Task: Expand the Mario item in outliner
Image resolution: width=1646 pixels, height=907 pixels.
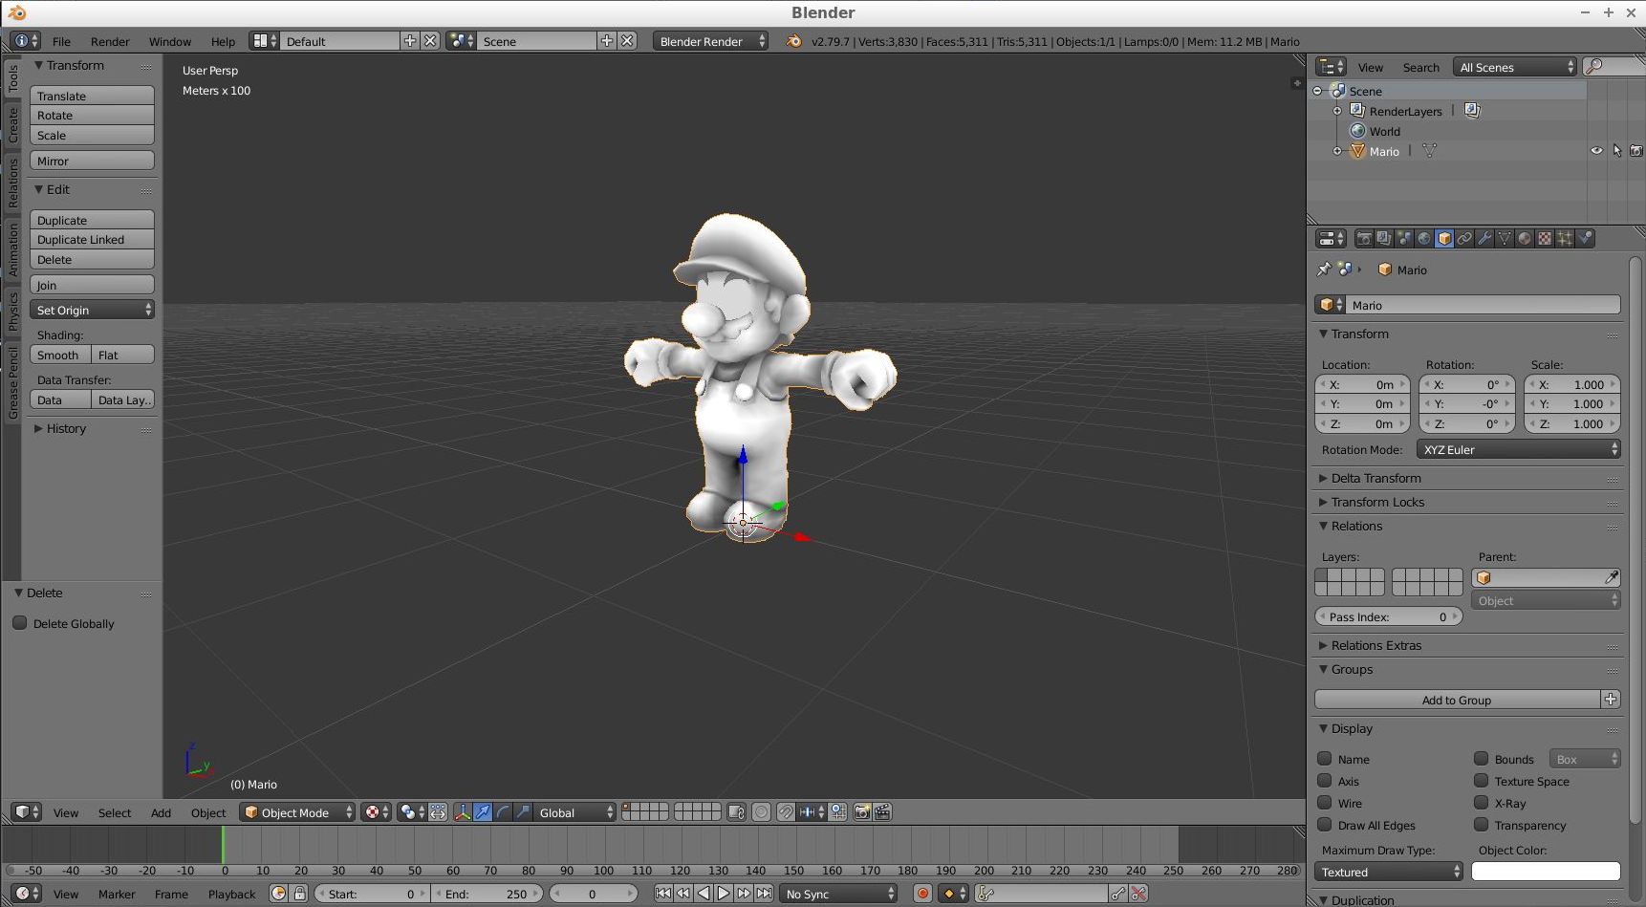Action: [x=1337, y=151]
